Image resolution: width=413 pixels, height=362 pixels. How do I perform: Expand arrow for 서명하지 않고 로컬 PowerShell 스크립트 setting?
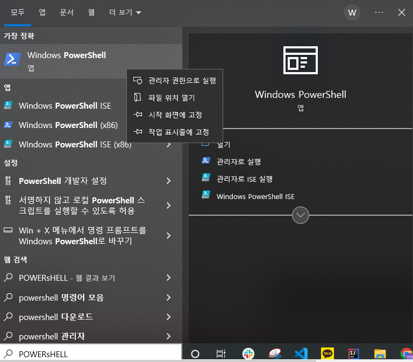[x=168, y=205]
